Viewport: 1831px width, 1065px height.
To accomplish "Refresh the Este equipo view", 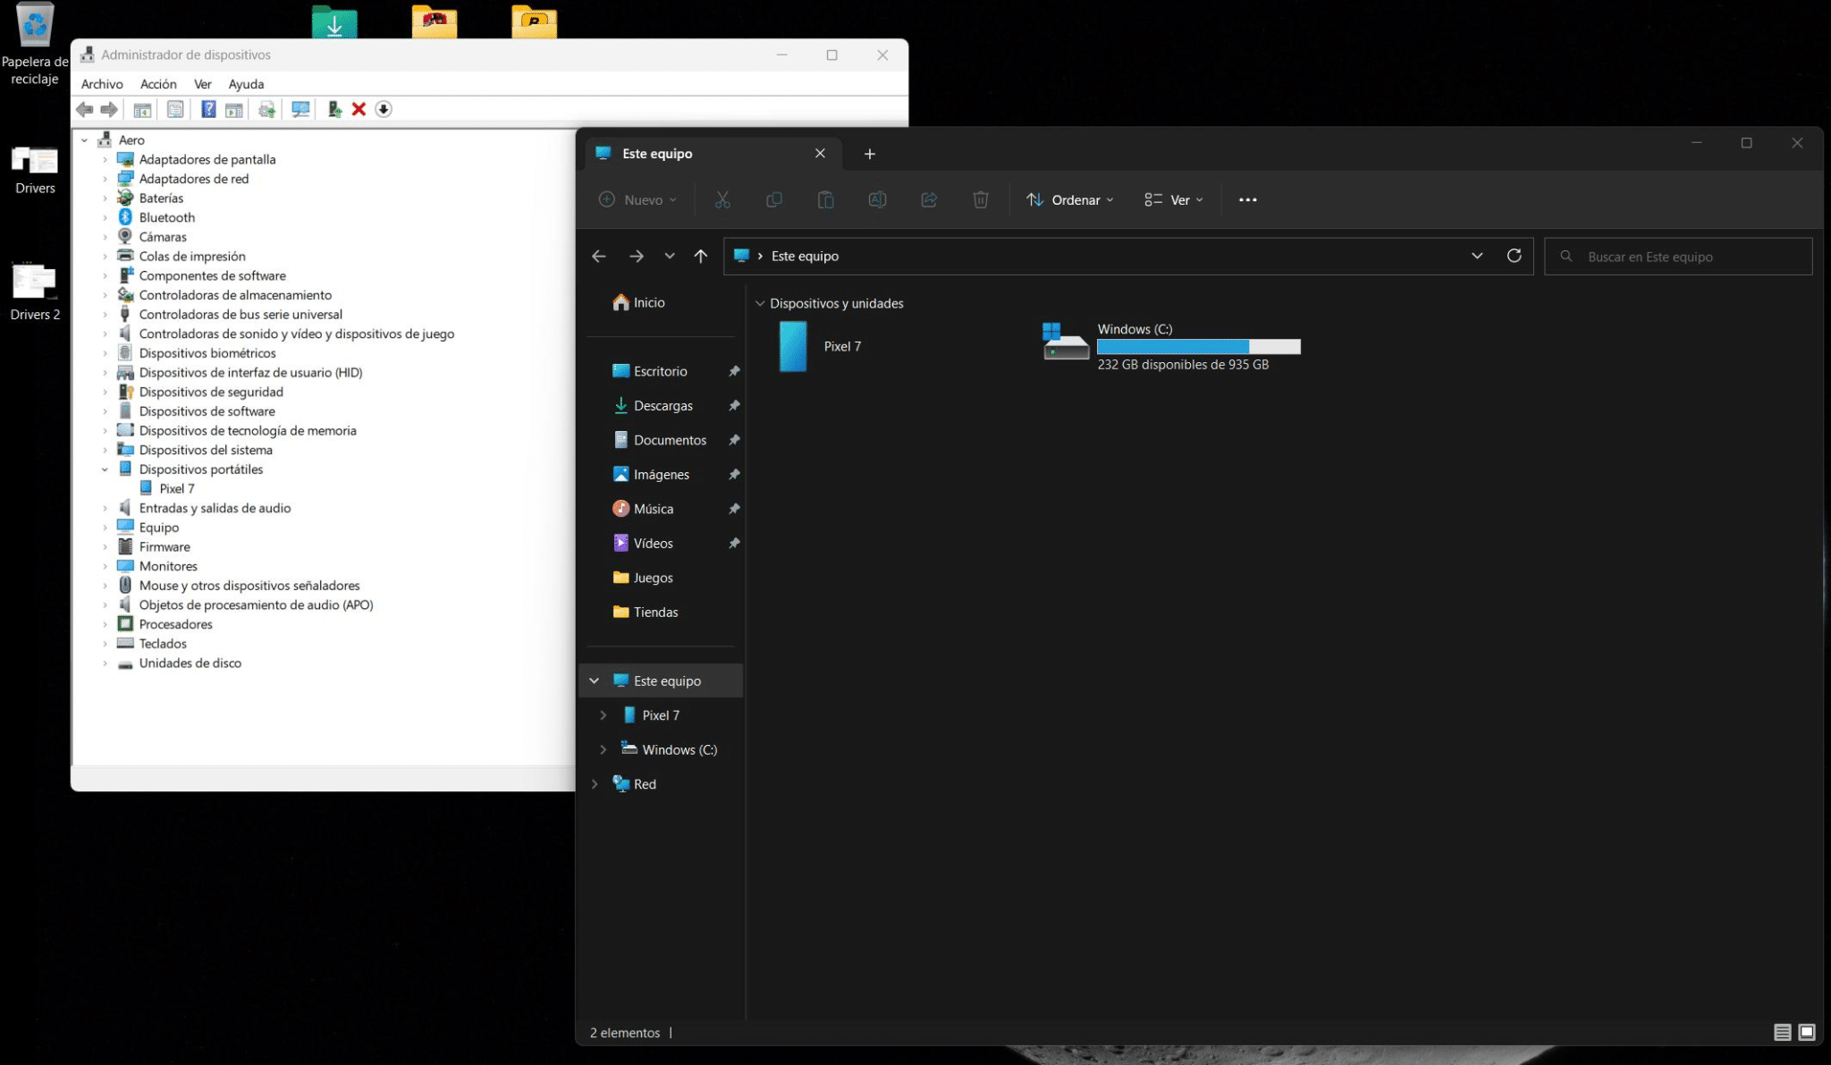I will (x=1514, y=256).
